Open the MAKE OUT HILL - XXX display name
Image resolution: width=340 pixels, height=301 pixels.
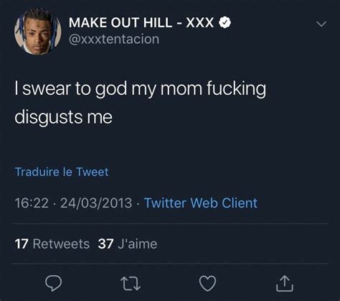click(x=141, y=23)
